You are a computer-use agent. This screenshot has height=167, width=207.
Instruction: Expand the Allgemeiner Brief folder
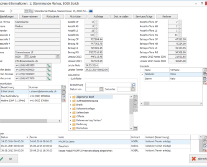tap(70, 97)
